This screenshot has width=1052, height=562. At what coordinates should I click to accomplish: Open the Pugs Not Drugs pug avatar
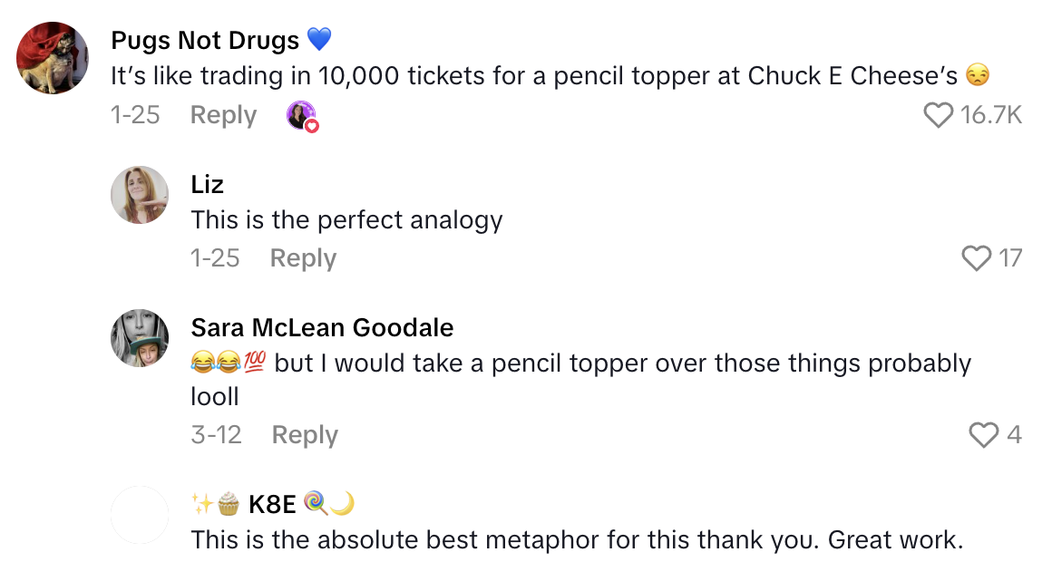(53, 58)
